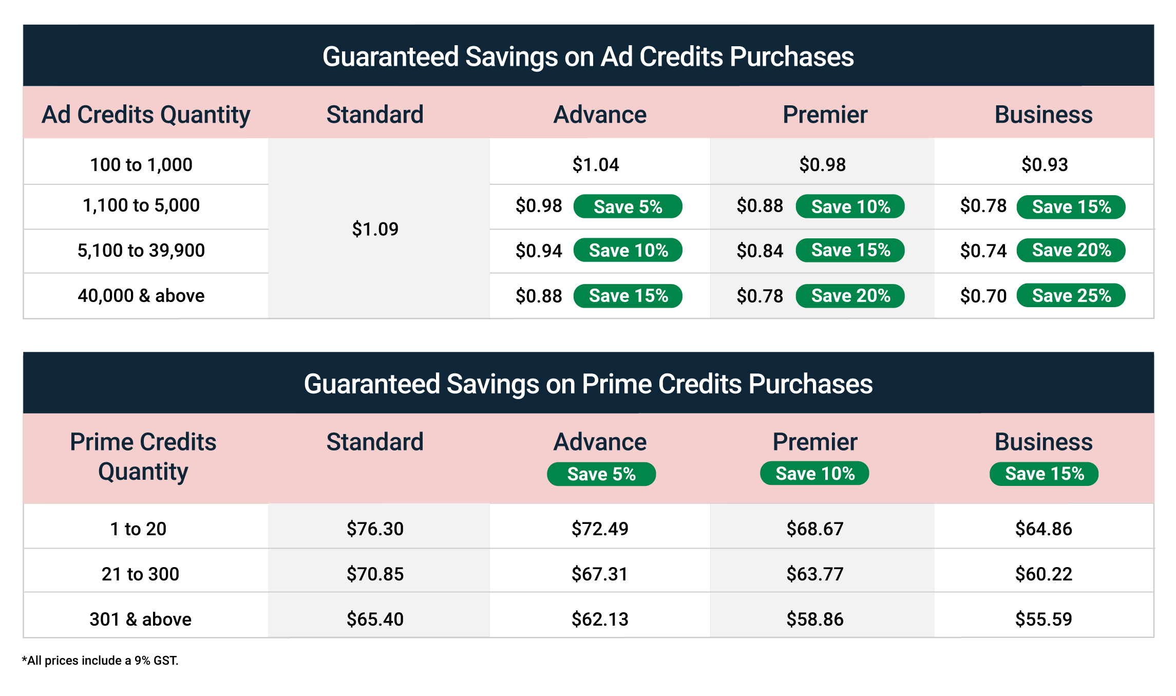Click the 'Save 25%' badge in the Business column
1176x696 pixels.
1071,295
